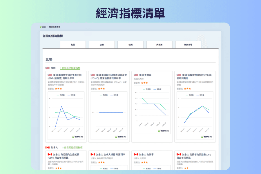Screen dimensions: 261x174
Task: Click the US flag beside 美國 heading
Action: (x=48, y=68)
